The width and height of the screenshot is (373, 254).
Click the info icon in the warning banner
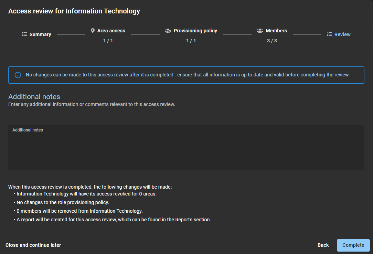click(18, 75)
